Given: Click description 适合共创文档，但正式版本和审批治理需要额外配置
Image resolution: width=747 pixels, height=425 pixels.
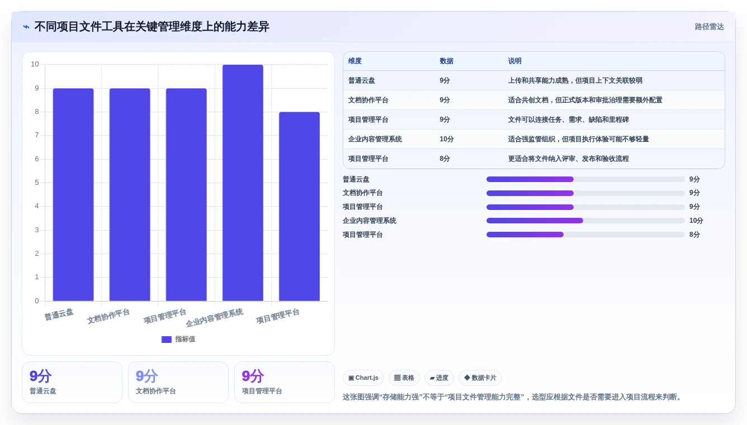Looking at the screenshot, I should click(x=585, y=101).
